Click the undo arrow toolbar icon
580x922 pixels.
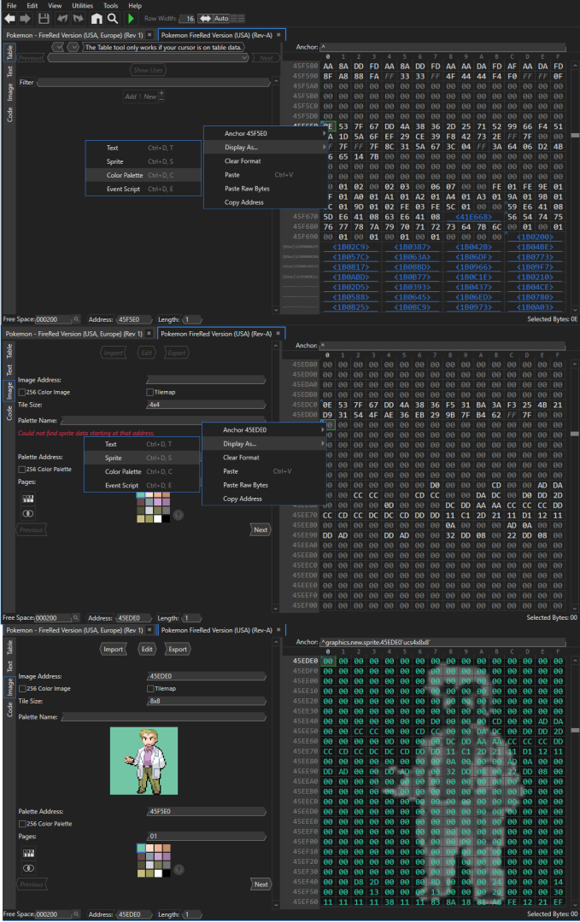[x=62, y=19]
